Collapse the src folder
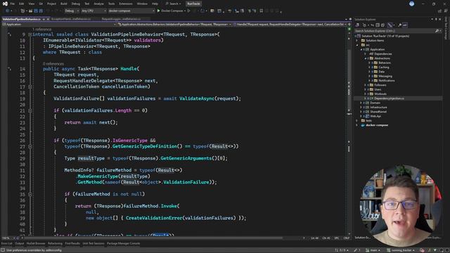 tap(357, 45)
